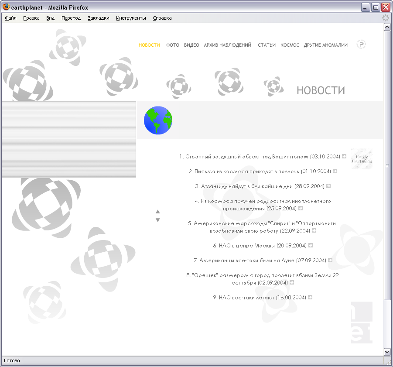Read news about letters from space
393x367 pixels.
(x=260, y=171)
